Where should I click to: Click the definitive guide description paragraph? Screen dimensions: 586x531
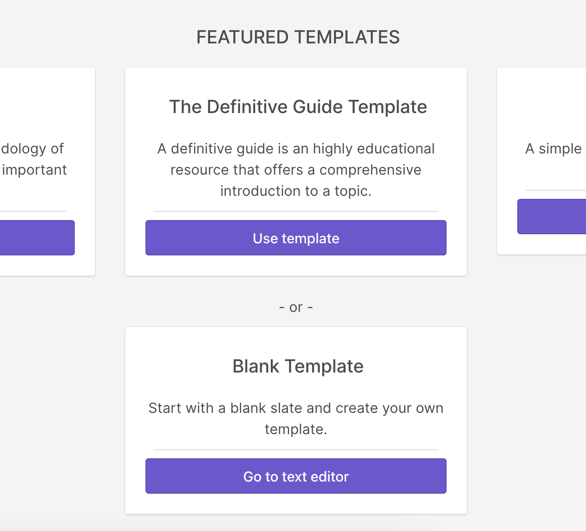pyautogui.click(x=296, y=170)
